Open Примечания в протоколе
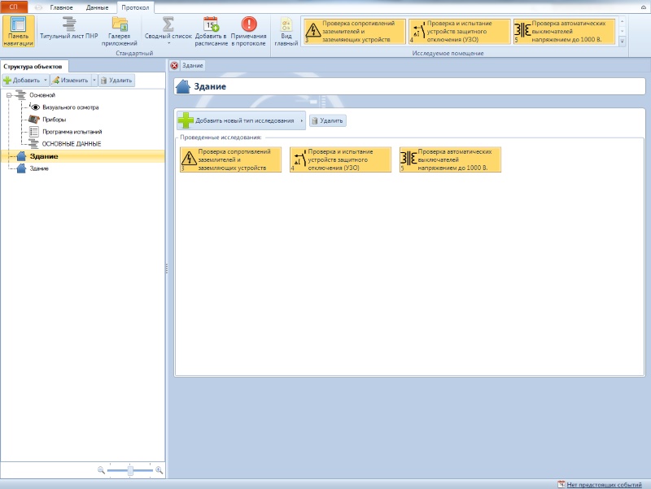The width and height of the screenshot is (651, 489). tap(249, 32)
